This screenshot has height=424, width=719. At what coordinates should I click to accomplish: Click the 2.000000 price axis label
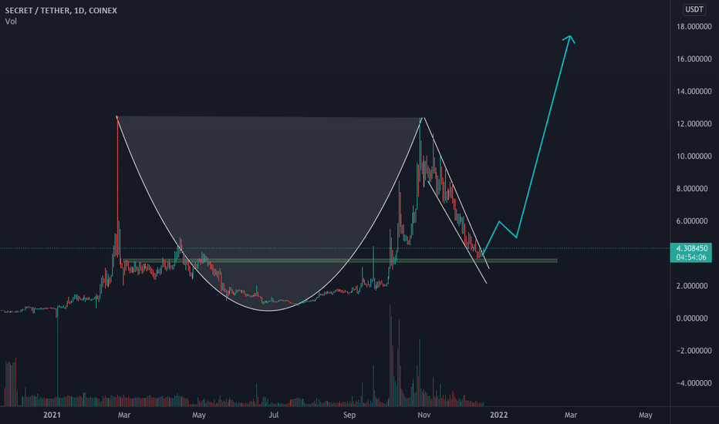(x=694, y=285)
